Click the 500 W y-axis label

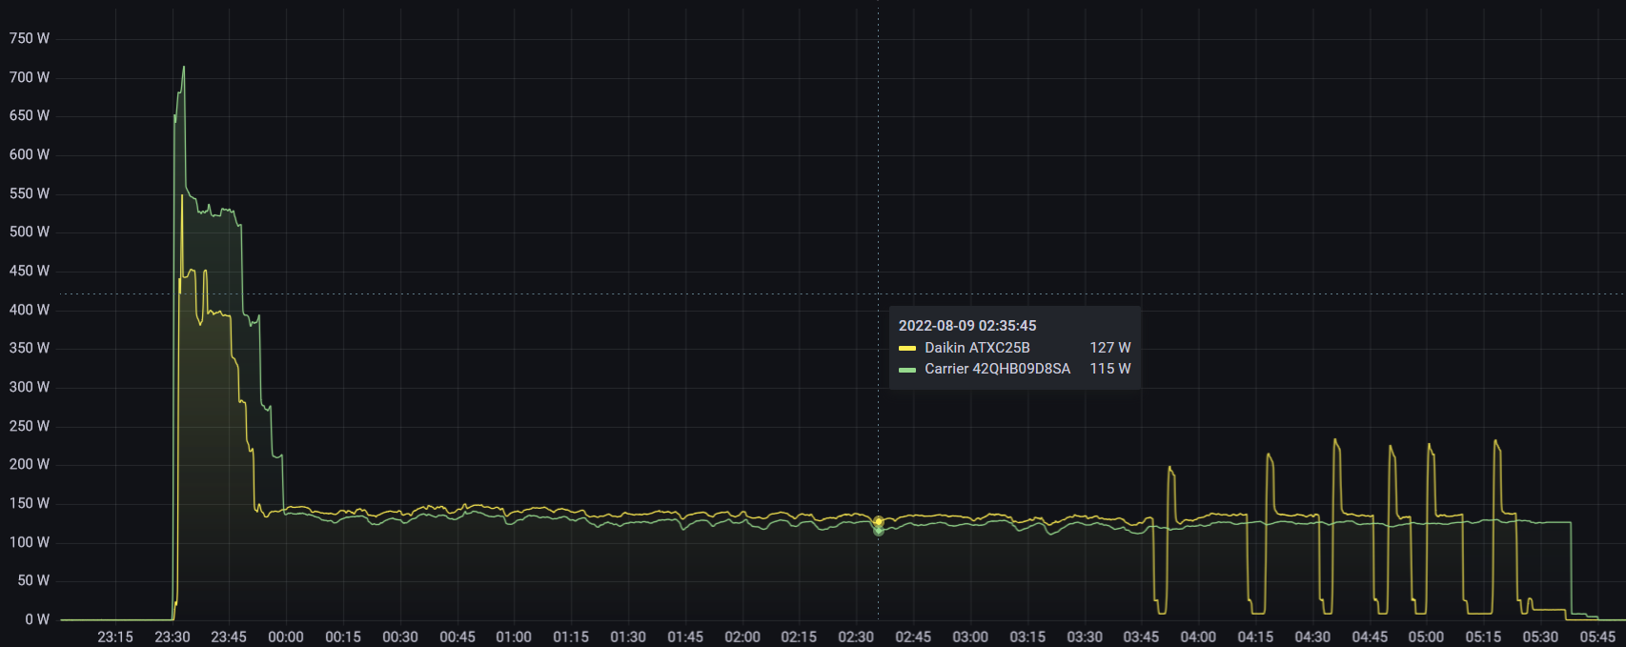click(x=30, y=233)
